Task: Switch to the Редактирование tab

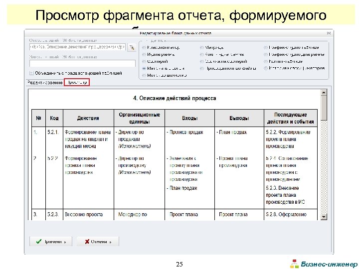Action: point(45,82)
